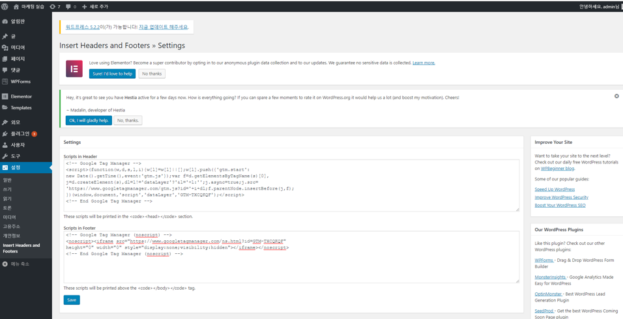Click the plugins update count badge 3
Image resolution: width=623 pixels, height=319 pixels.
click(34, 133)
